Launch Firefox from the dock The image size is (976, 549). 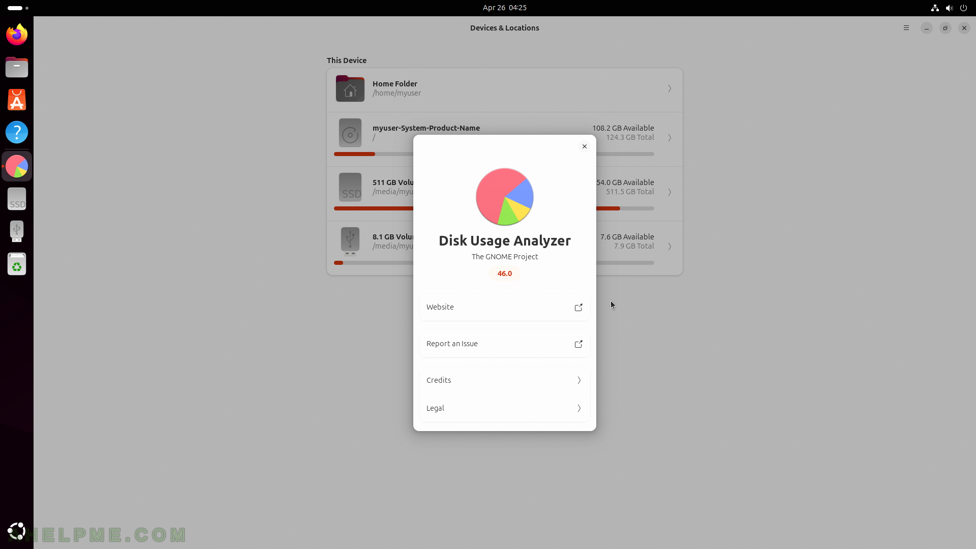coord(17,35)
